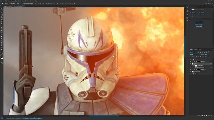Select the Highlights layer row
The height and width of the screenshot is (120, 214).
tap(201, 61)
